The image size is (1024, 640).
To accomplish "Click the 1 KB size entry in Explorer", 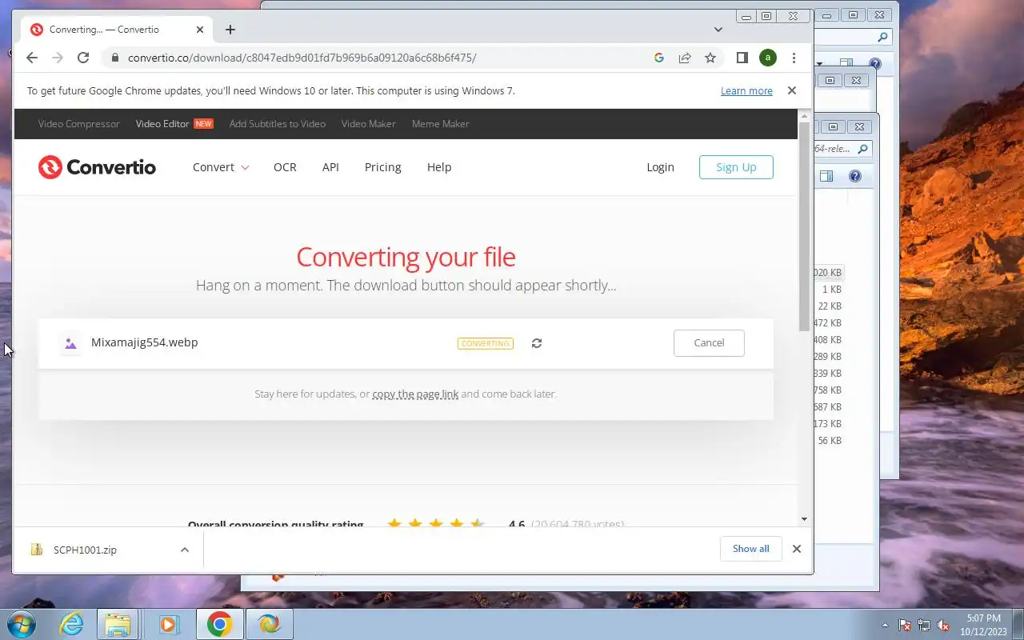I will click(x=832, y=290).
